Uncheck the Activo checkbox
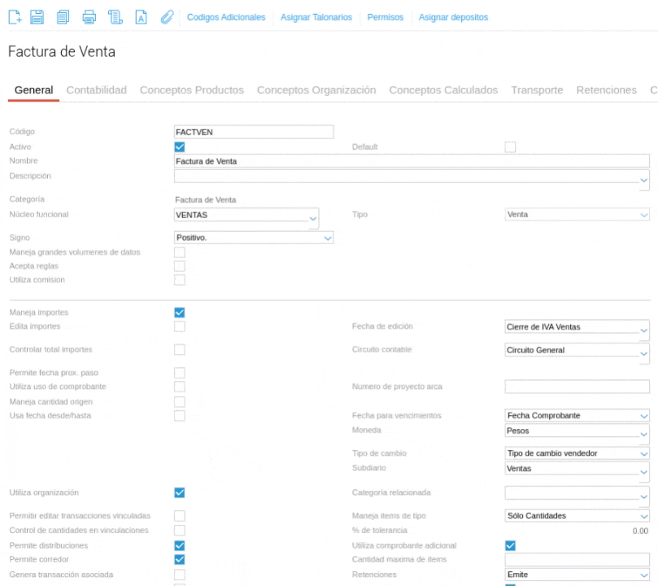Image resolution: width=658 pixels, height=586 pixels. click(180, 147)
